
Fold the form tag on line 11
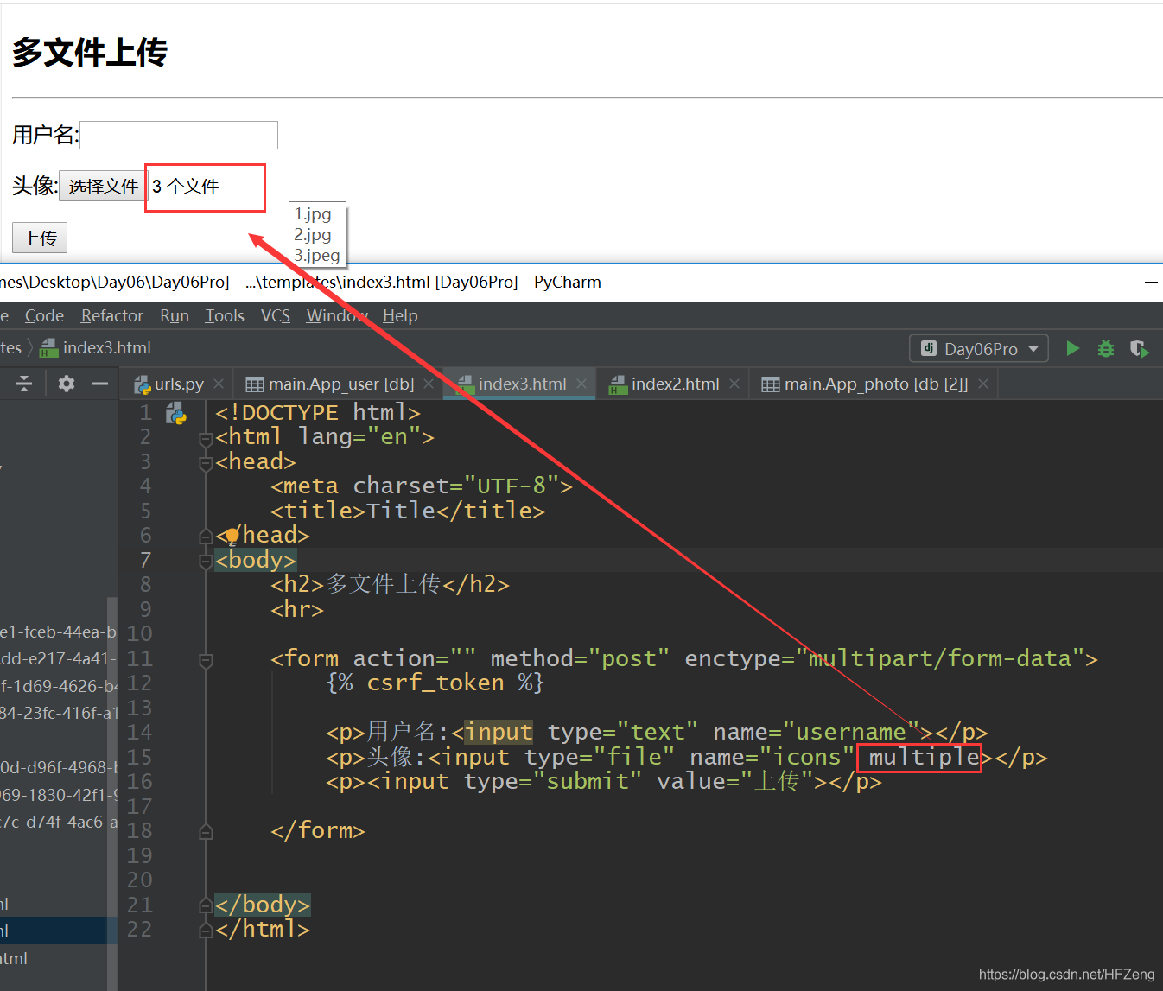[206, 661]
